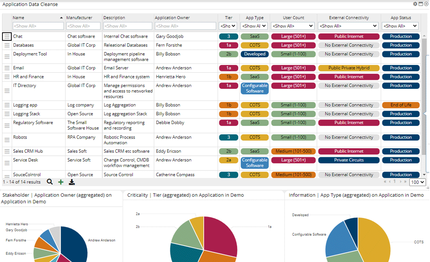Click the 'Fern Forsithe' owner cell
The height and width of the screenshot is (262, 430).
tap(169, 45)
